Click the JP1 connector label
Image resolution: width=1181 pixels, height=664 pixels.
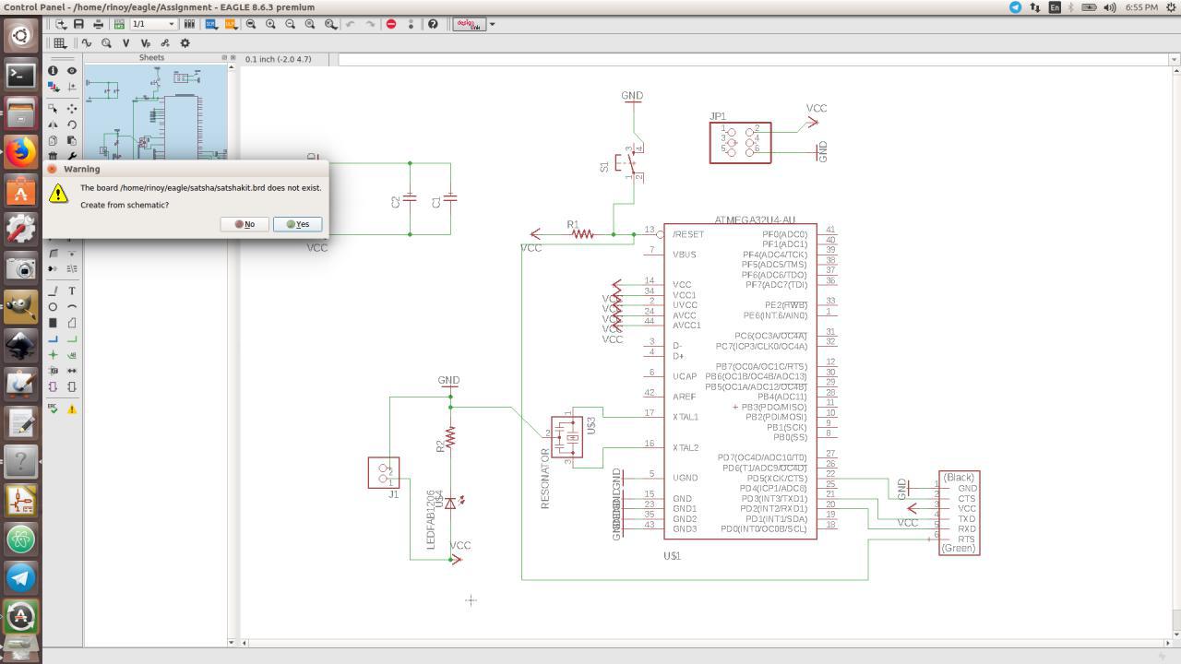[x=718, y=117]
